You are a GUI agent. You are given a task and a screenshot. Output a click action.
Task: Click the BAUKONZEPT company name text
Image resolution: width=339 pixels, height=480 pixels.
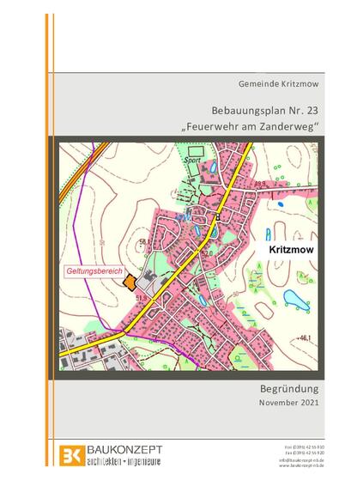pyautogui.click(x=124, y=450)
